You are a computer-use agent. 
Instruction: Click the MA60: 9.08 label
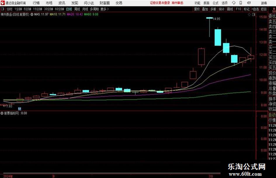(x=91, y=14)
